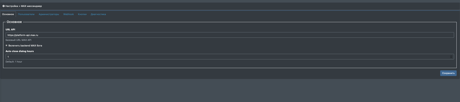
Task: Click inside the Auto close dialog hours field
Action: point(226,57)
